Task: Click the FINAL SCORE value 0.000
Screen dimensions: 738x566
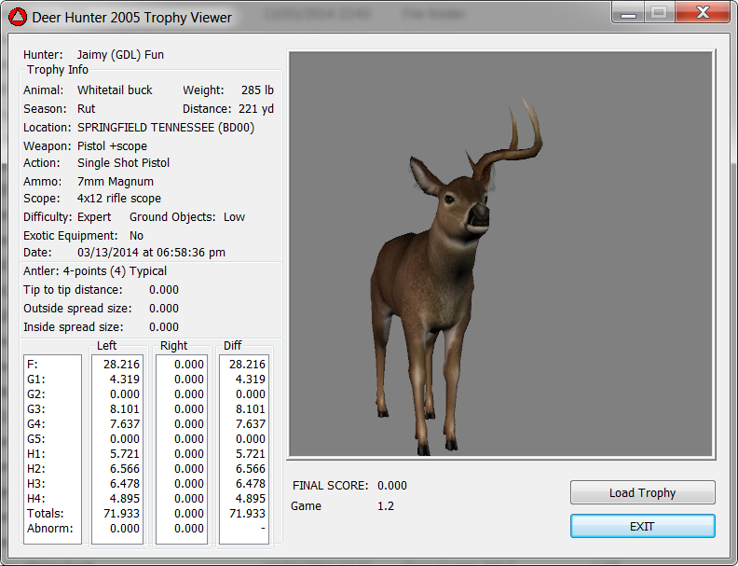Action: (391, 486)
